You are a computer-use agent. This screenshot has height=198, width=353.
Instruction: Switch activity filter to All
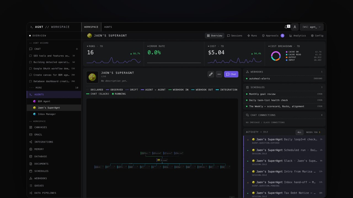click(299, 132)
